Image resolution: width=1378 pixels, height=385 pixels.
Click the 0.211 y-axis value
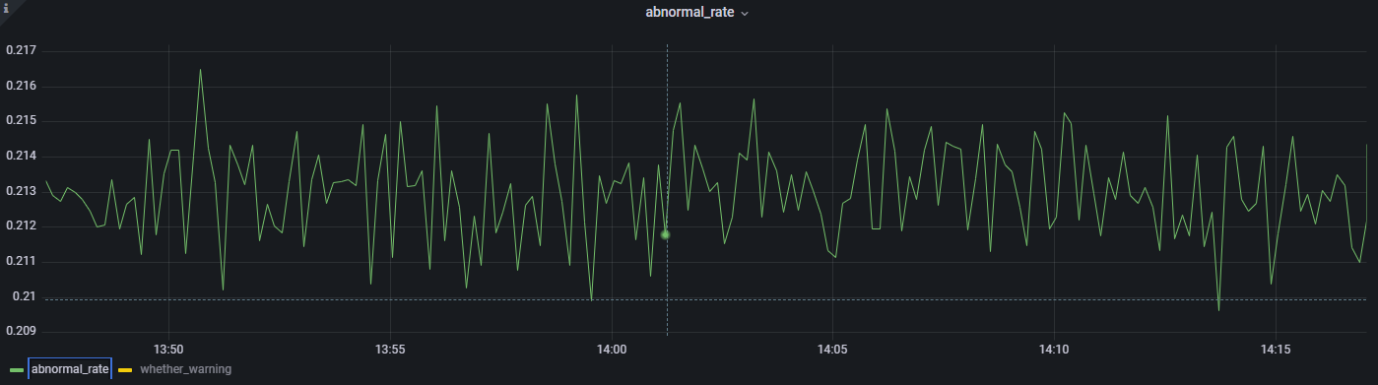click(x=21, y=261)
